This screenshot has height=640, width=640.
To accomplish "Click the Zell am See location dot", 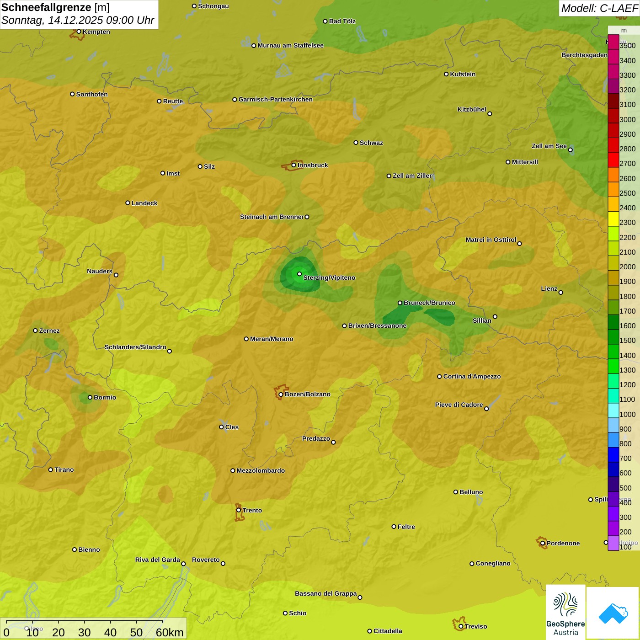I will click(x=570, y=149).
